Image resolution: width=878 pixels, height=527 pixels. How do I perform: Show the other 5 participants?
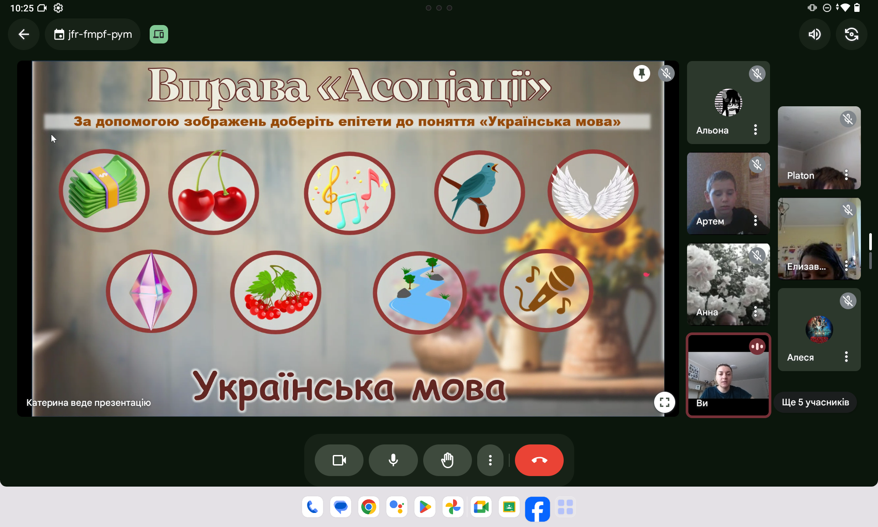click(x=815, y=402)
